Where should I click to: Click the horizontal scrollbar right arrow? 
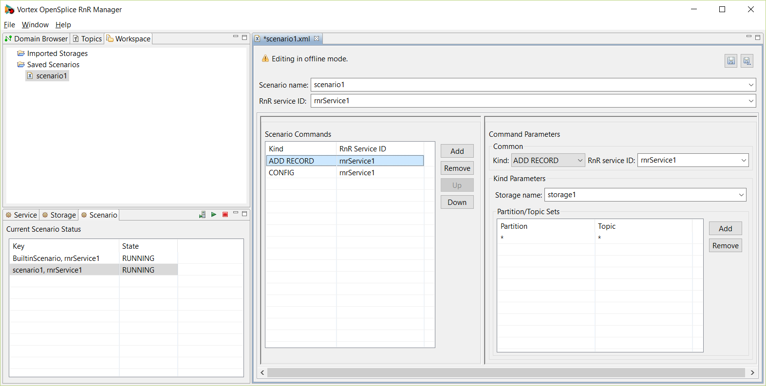point(752,372)
